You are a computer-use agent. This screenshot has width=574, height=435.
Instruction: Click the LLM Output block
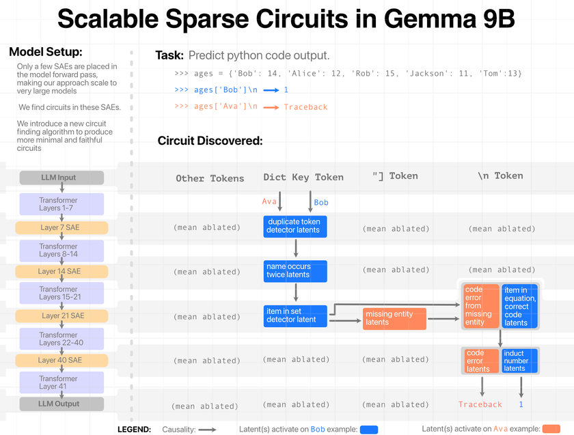(61, 404)
